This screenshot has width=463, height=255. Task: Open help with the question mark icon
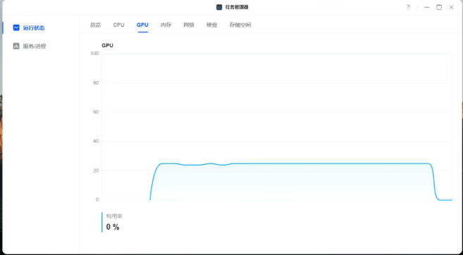point(408,7)
